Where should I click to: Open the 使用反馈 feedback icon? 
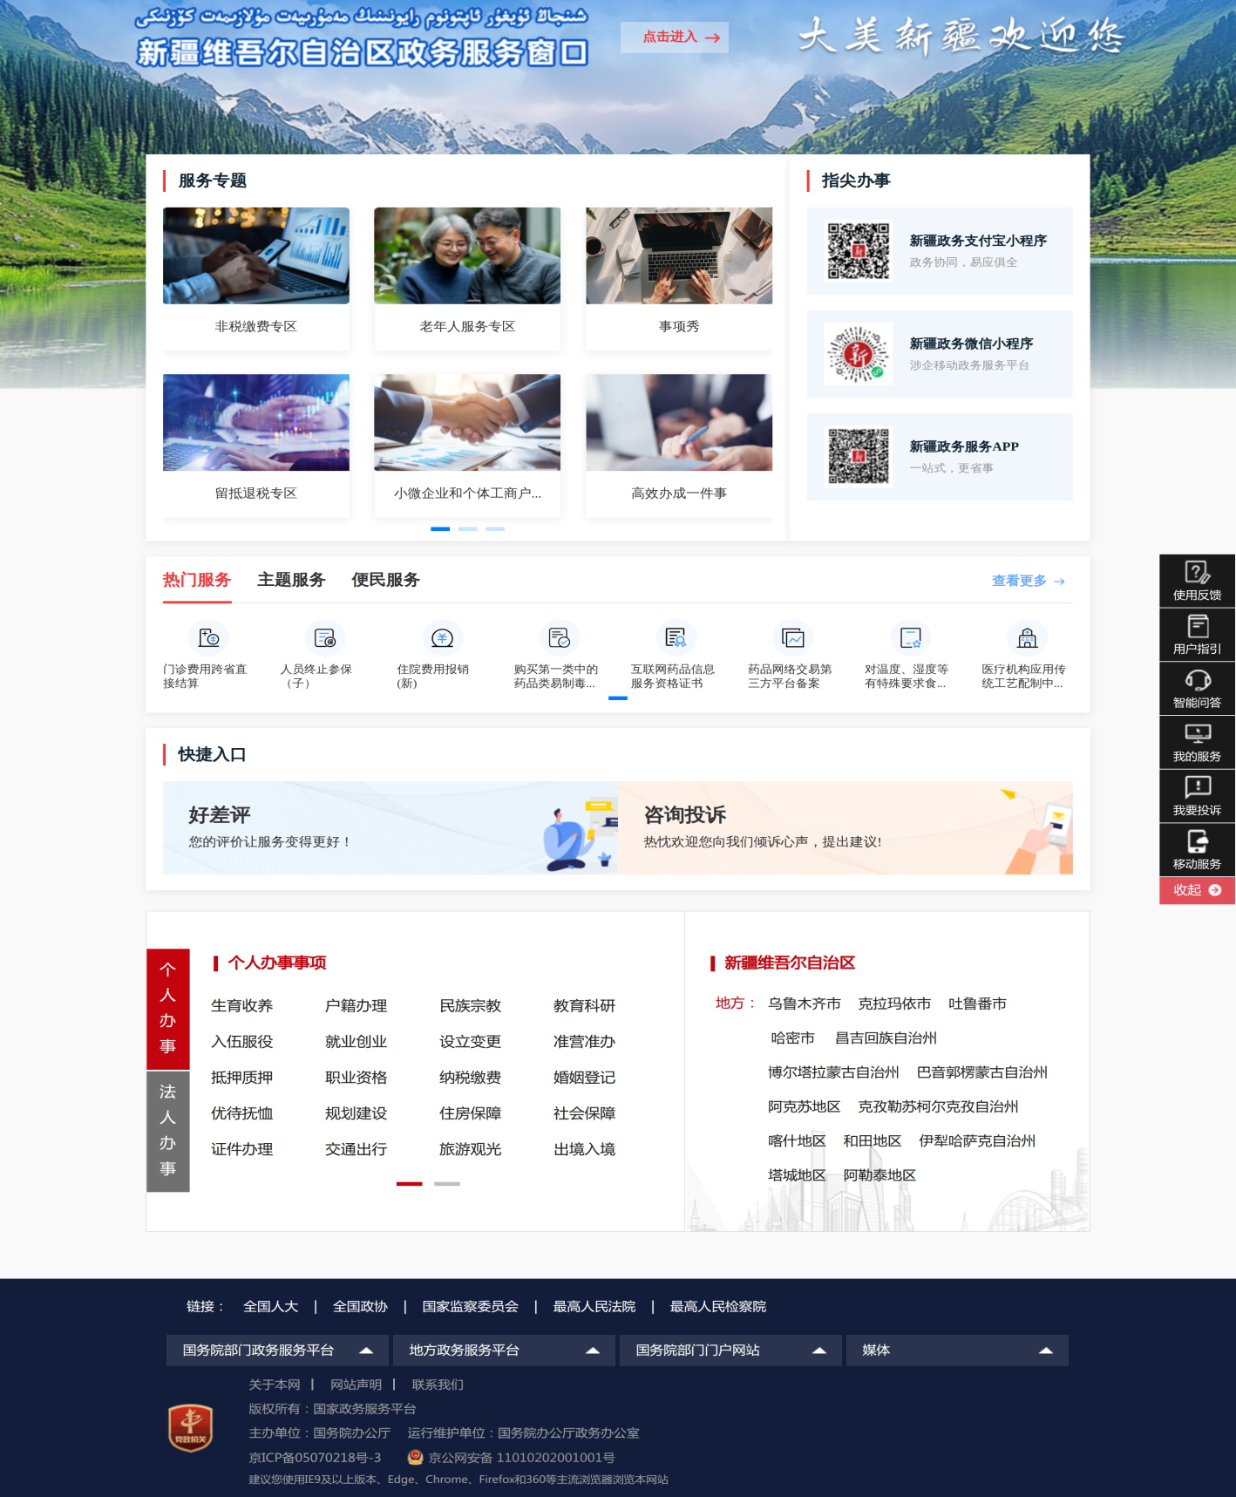pyautogui.click(x=1197, y=572)
